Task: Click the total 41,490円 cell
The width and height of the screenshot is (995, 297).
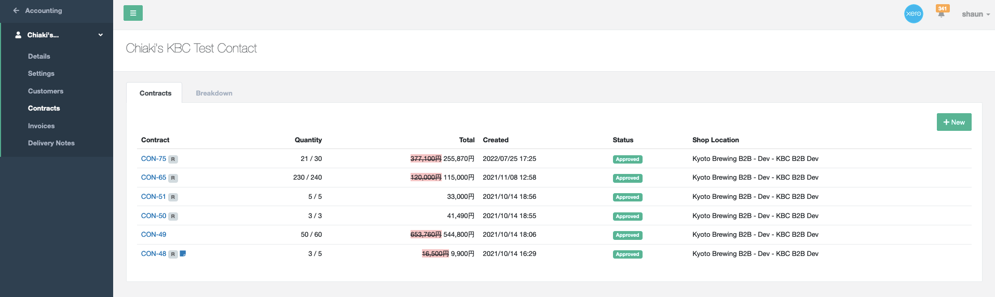Action: 460,215
